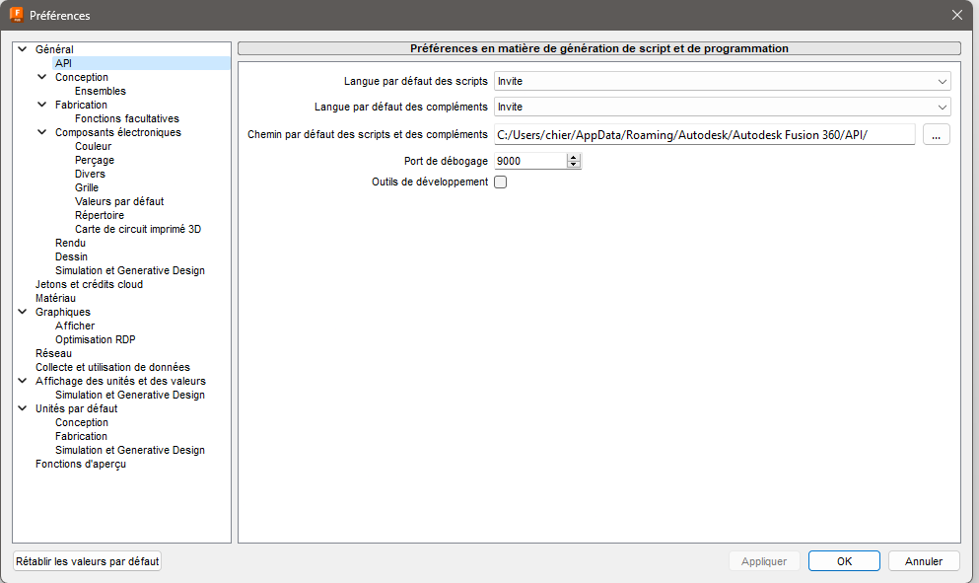This screenshot has height=583, width=979.
Task: Click the Fusion 360 icon in title bar
Action: [x=17, y=15]
